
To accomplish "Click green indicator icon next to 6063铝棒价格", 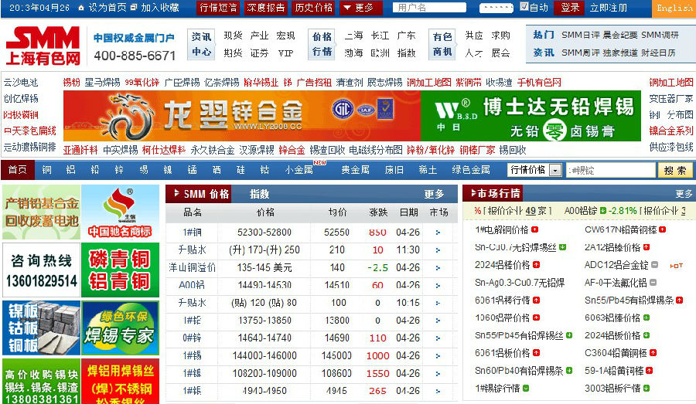I will (647, 317).
